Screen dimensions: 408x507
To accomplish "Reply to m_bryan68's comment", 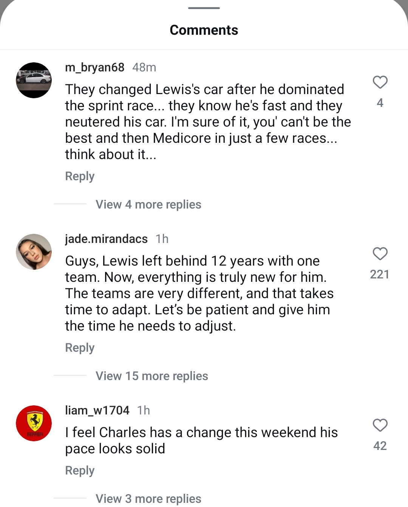I will (x=80, y=176).
